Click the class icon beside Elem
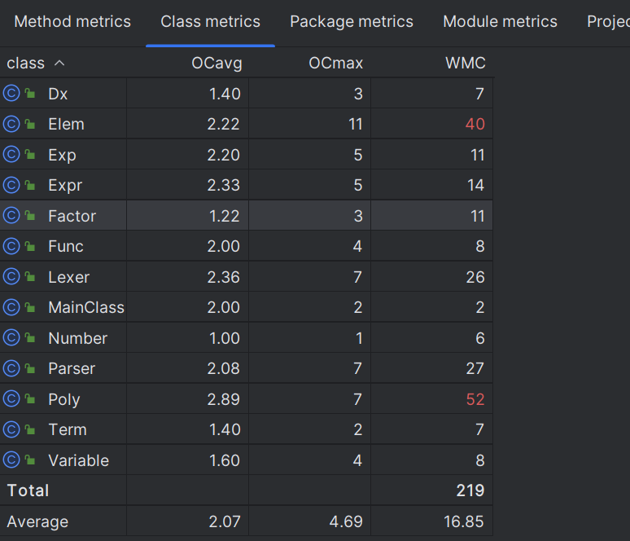 click(11, 124)
